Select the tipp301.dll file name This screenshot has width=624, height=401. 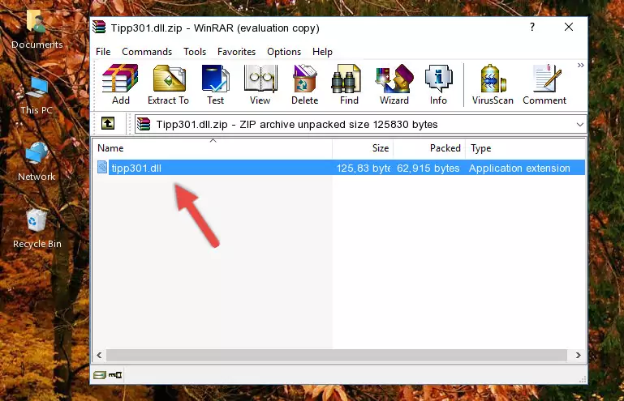136,169
